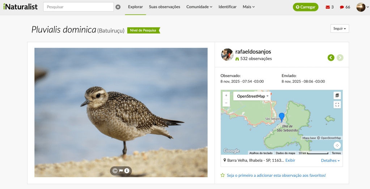
Task: Expand the Detalhes location dropdown
Action: pos(330,161)
